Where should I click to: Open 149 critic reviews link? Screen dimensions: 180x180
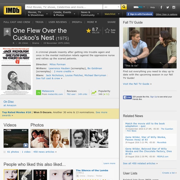pyautogui.click(x=83, y=94)
